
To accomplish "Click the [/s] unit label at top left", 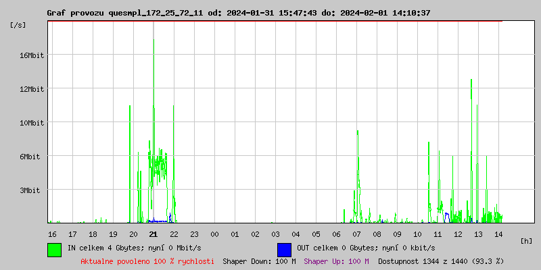I will click(18, 25).
